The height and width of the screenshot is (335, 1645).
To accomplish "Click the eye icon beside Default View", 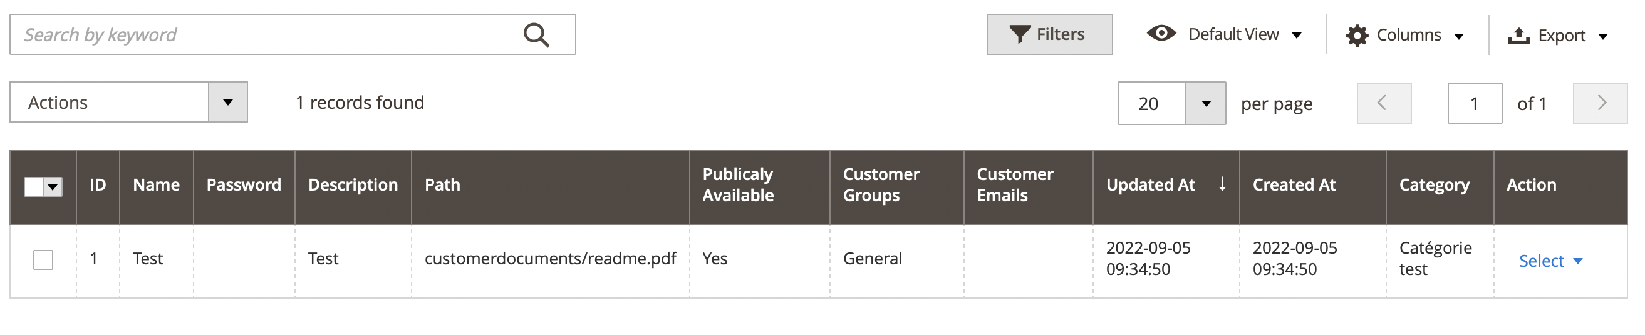I will (1161, 33).
